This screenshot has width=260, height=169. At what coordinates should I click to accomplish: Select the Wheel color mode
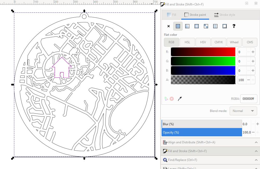pyautogui.click(x=234, y=42)
